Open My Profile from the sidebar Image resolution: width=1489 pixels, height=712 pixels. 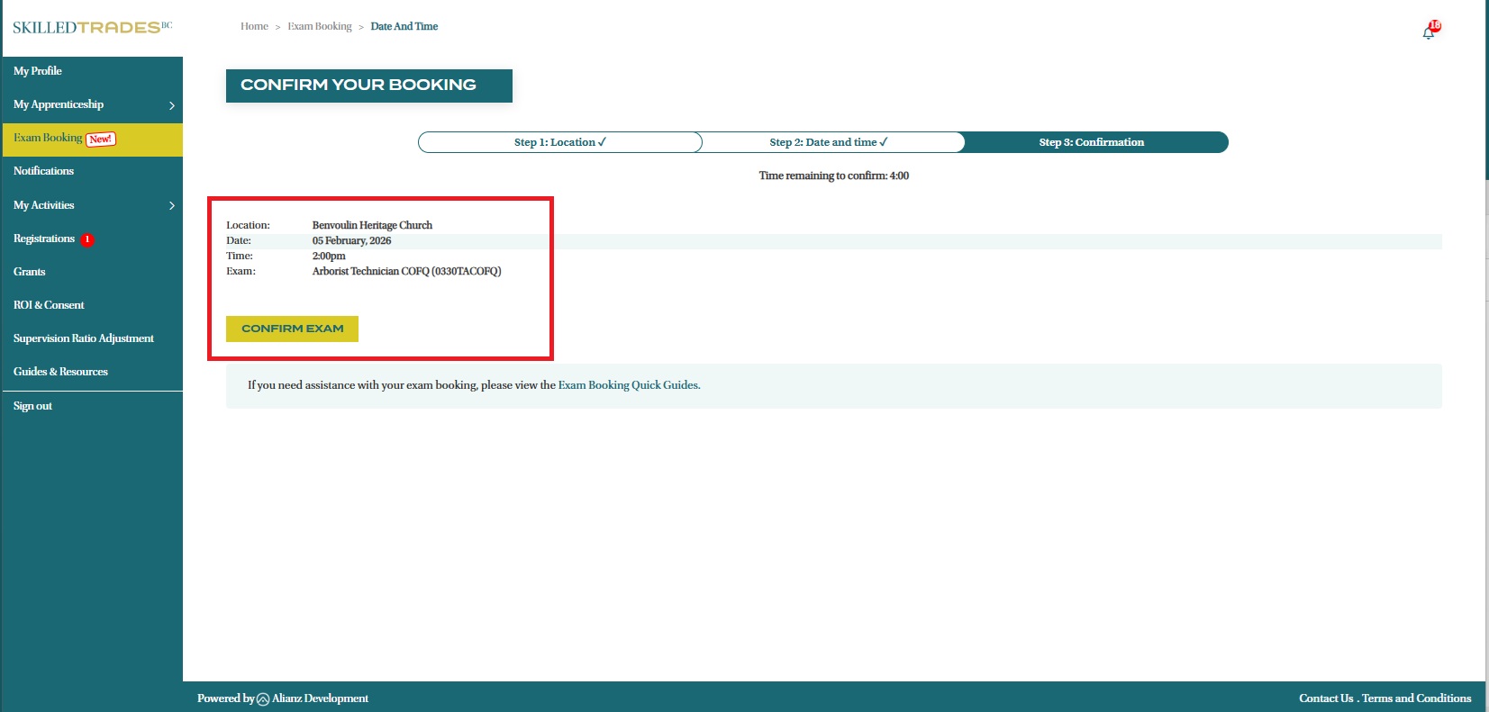[x=38, y=71]
